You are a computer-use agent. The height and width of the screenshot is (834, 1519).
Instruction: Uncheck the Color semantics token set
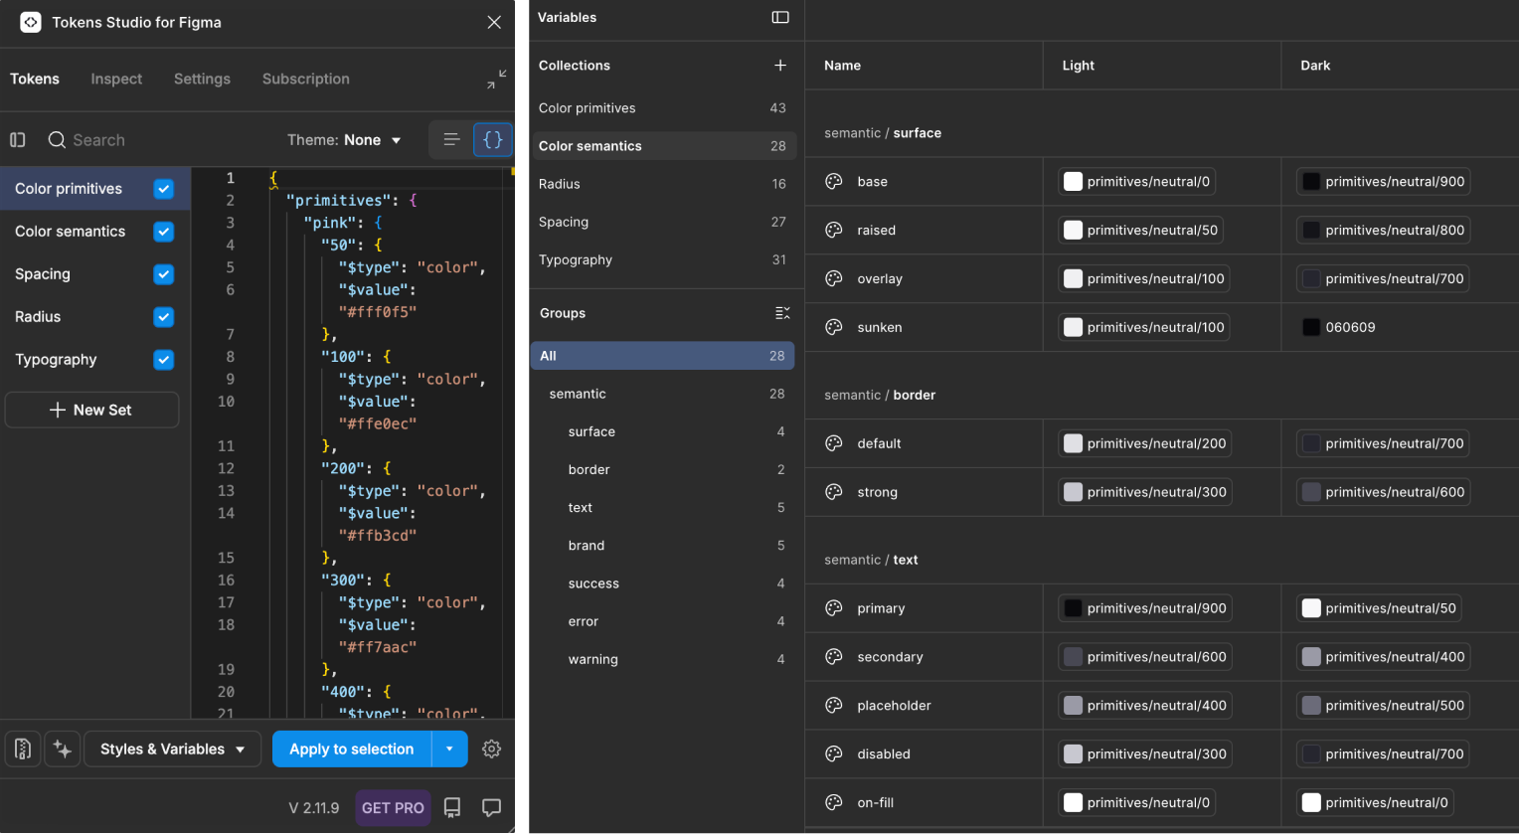pyautogui.click(x=164, y=232)
